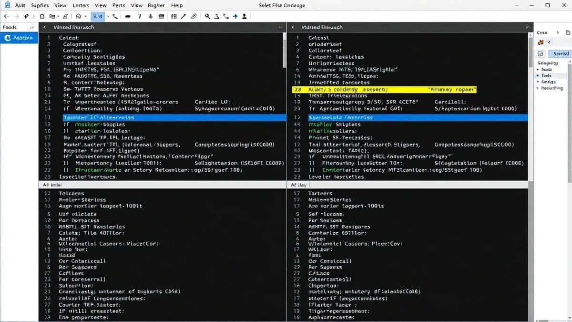572x322 pixels.
Task: Click the diagonal pen toolbar icon
Action: click(184, 16)
